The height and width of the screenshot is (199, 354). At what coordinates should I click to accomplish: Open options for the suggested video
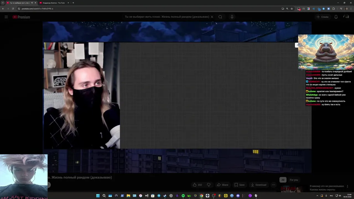(x=347, y=187)
